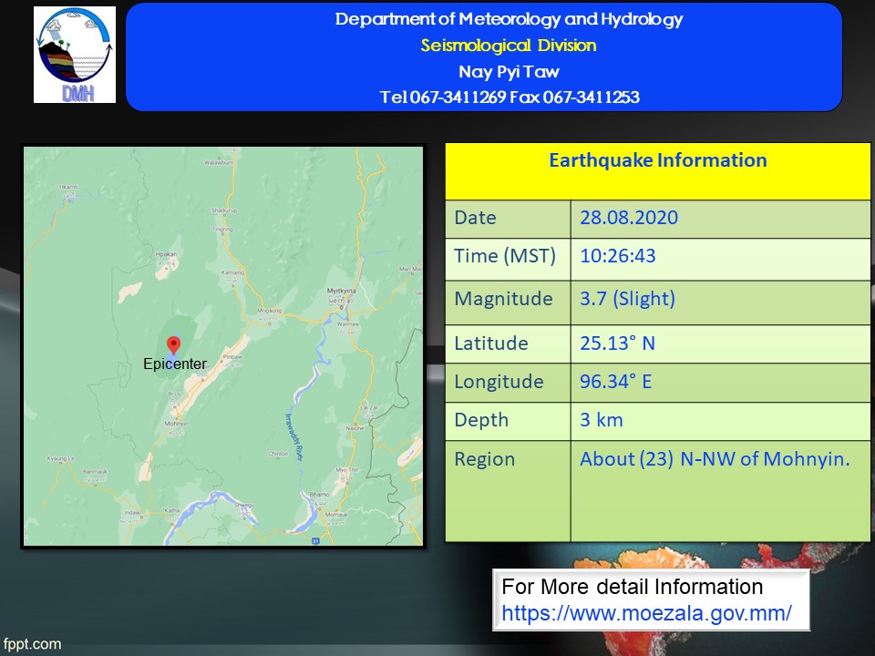Select the Myitkyina city label on the map

pos(343,291)
